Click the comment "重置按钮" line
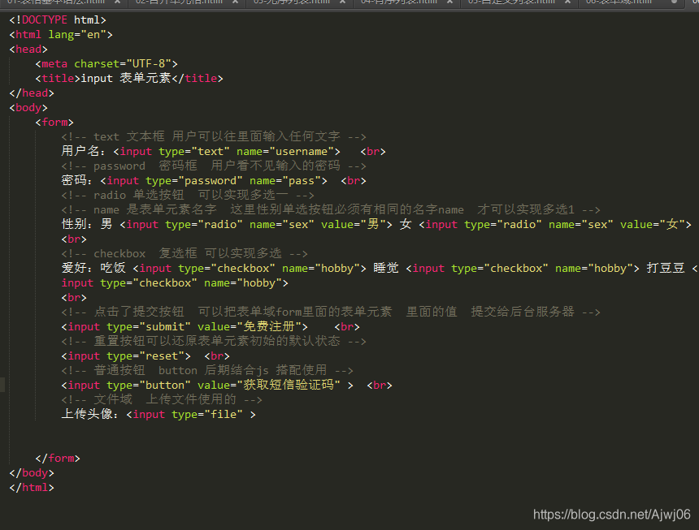This screenshot has height=530, width=699. (214, 342)
